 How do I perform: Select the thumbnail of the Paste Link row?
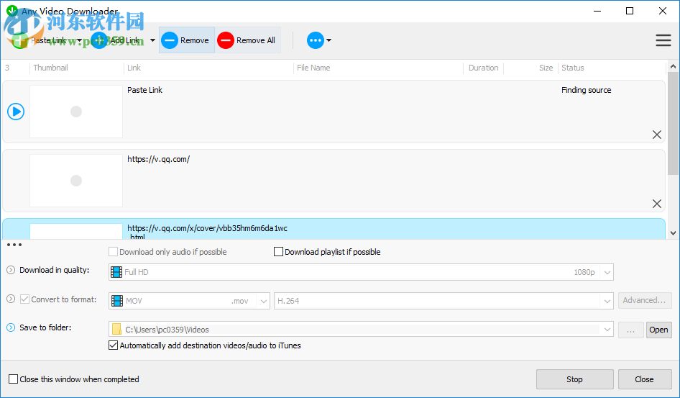(76, 112)
